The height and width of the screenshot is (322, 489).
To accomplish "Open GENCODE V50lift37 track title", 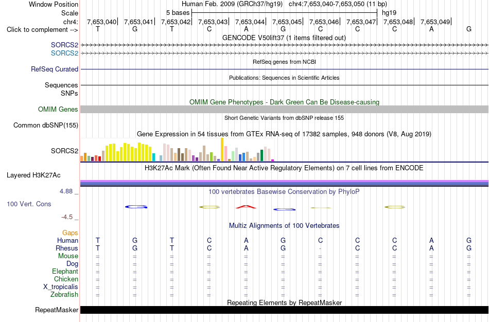I will coord(284,38).
